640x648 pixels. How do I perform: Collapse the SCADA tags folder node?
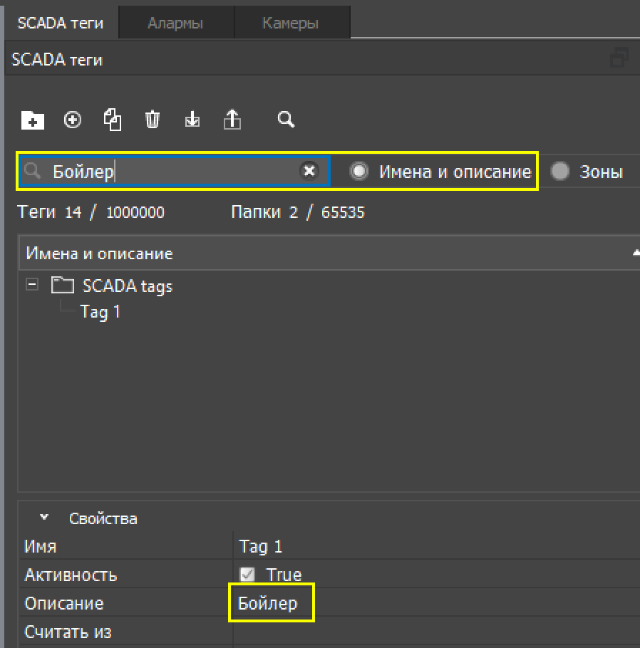pyautogui.click(x=31, y=285)
